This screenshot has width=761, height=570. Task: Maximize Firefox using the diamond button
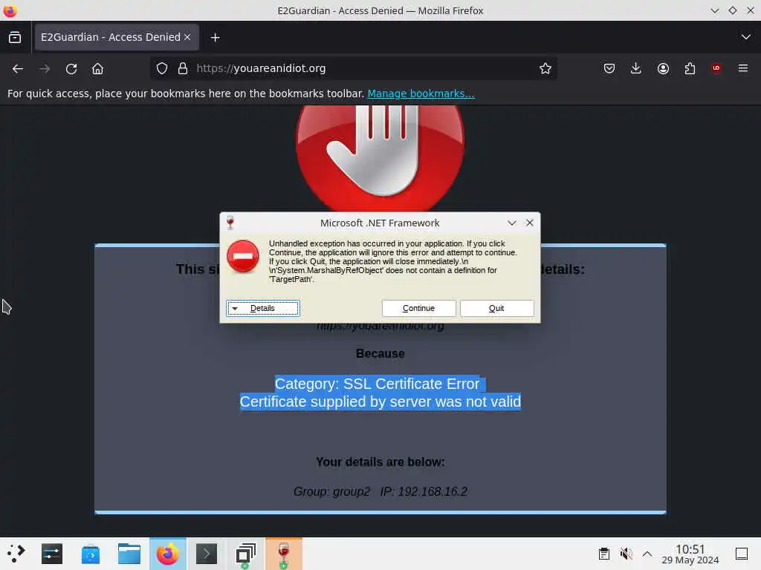coord(732,10)
